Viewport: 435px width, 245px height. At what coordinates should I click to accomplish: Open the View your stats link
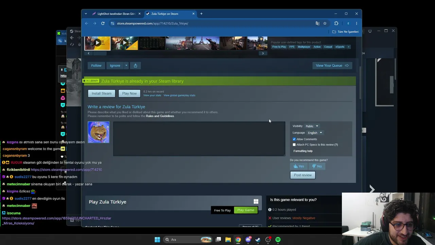[152, 95]
